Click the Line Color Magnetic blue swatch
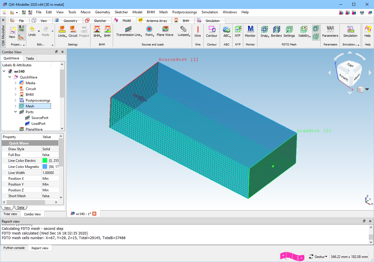This screenshot has width=374, height=262. point(45,166)
